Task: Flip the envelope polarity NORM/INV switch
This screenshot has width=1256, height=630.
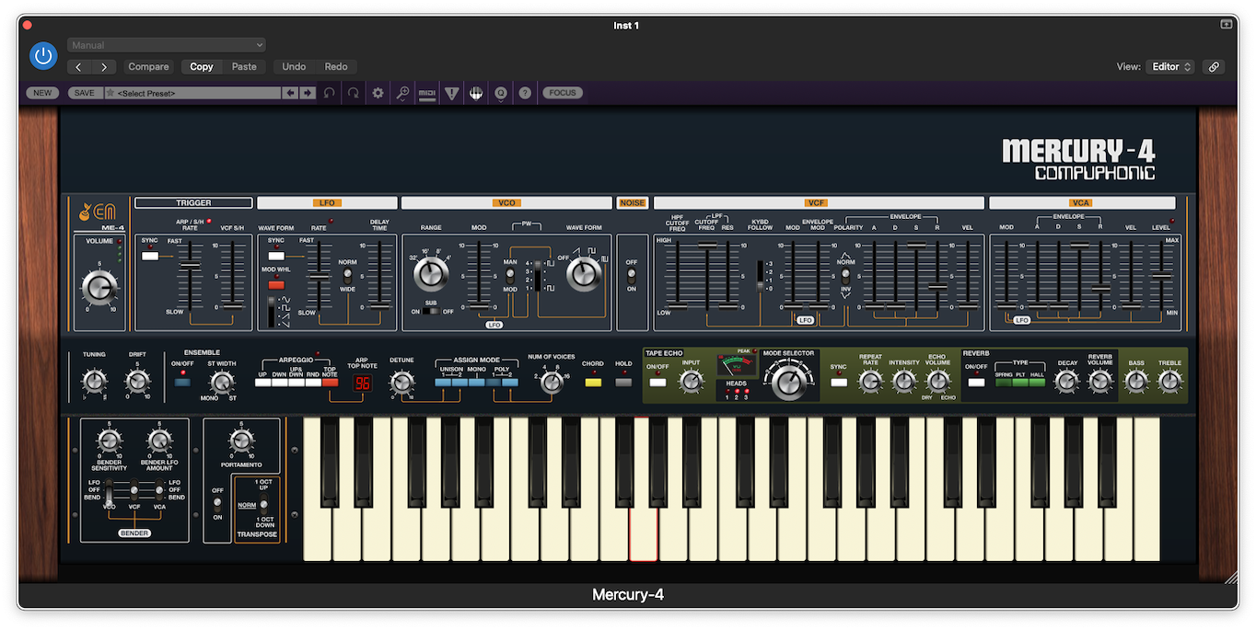Action: 845,275
